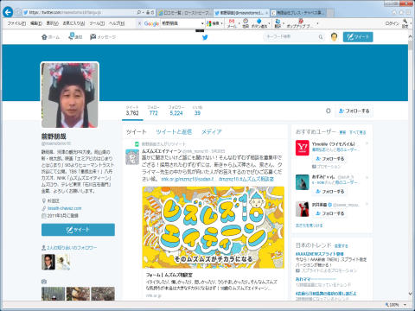This screenshot has width=415, height=311.
Task: Click the gear icon beside follow button
Action: point(329,111)
